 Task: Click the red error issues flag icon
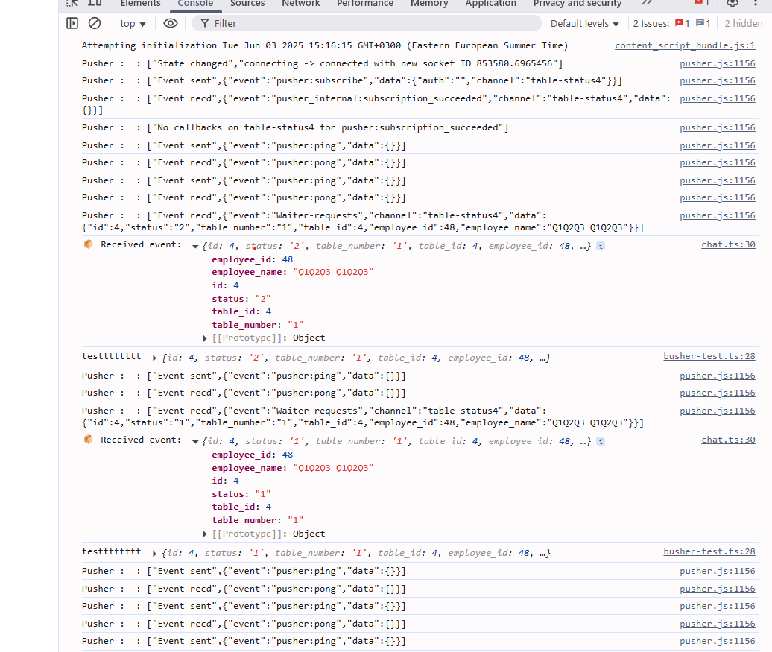[679, 23]
